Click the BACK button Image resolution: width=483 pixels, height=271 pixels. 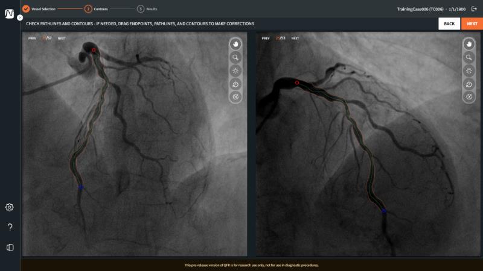(x=449, y=23)
